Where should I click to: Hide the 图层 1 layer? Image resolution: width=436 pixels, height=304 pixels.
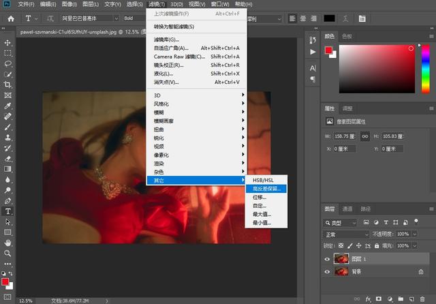327,259
